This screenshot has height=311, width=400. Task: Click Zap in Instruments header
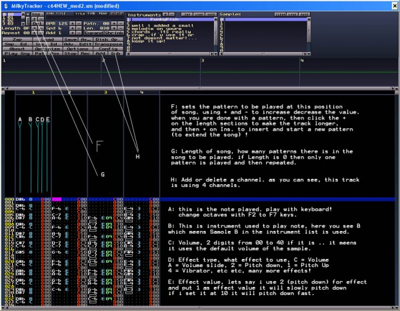coord(187,14)
